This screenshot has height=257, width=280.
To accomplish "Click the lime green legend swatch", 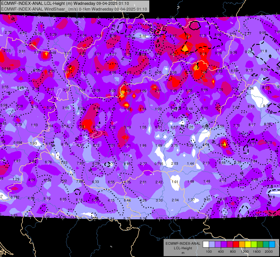I will coord(254,244).
